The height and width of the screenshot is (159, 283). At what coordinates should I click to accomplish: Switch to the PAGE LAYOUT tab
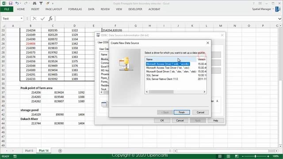coord(54,9)
